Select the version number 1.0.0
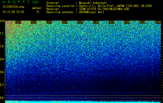The image size is (163, 103). point(35,2)
